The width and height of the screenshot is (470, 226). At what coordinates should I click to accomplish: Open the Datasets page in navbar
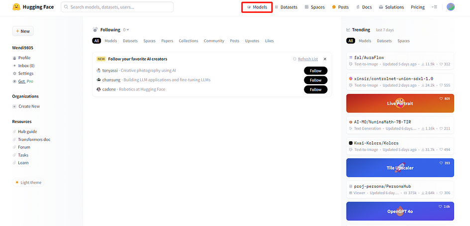click(x=286, y=7)
